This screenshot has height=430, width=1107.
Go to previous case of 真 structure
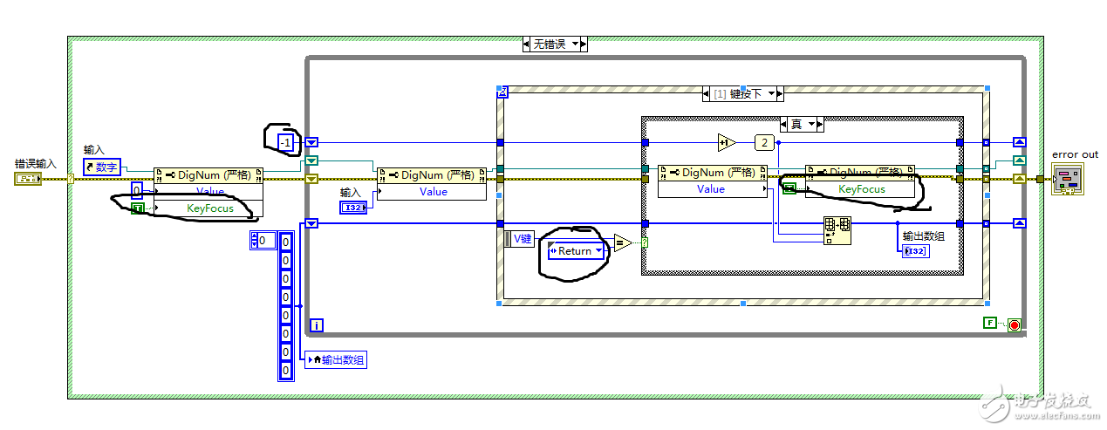[785, 125]
